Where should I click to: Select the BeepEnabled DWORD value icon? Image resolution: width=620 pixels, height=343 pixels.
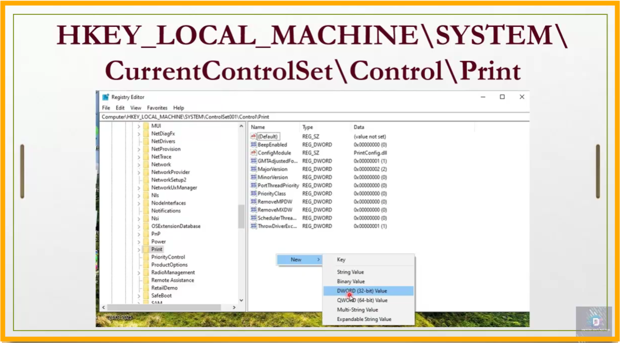click(x=254, y=144)
